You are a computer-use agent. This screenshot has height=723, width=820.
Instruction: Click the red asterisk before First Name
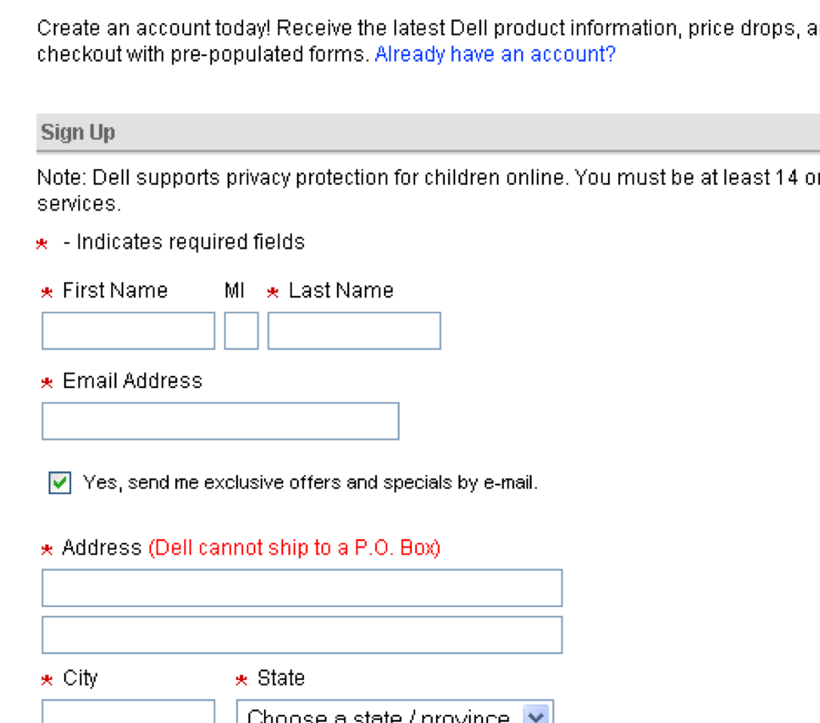[47, 293]
